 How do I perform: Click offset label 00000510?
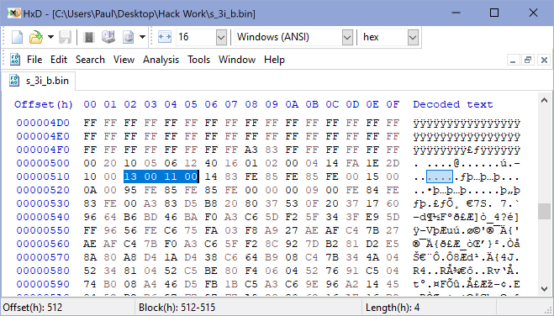[43, 176]
